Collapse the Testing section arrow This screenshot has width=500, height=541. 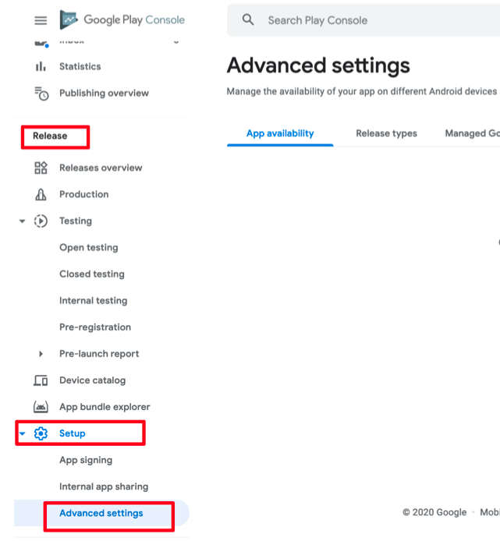coord(22,221)
